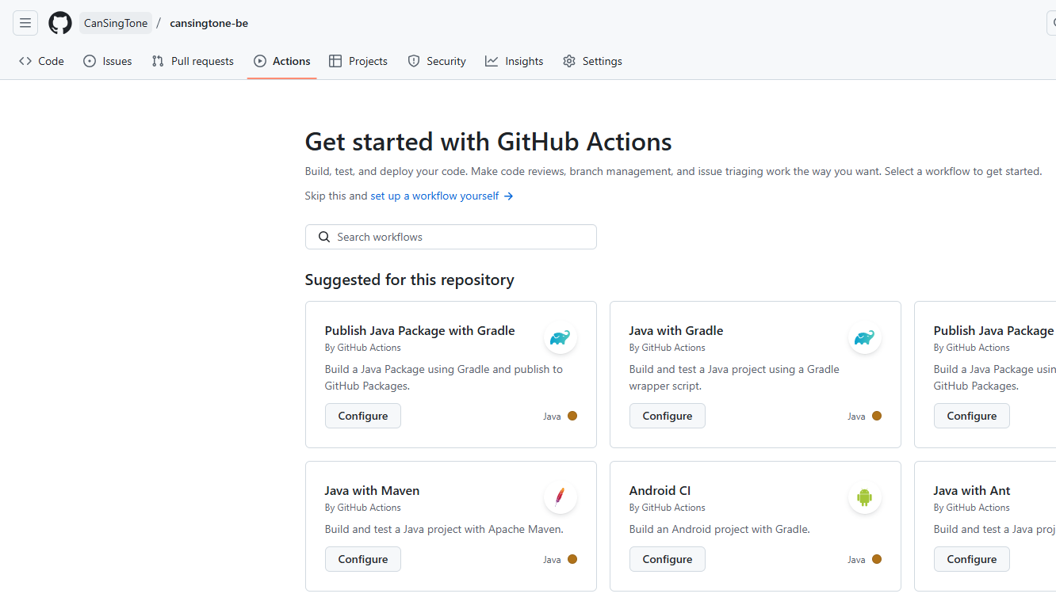Click Java color dot on Java with Maven card
Image resolution: width=1056 pixels, height=605 pixels.
coord(572,559)
